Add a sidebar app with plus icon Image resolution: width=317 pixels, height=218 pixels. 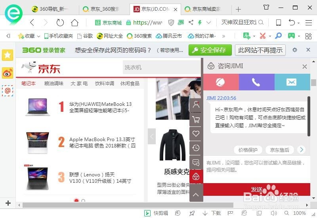tap(8, 203)
